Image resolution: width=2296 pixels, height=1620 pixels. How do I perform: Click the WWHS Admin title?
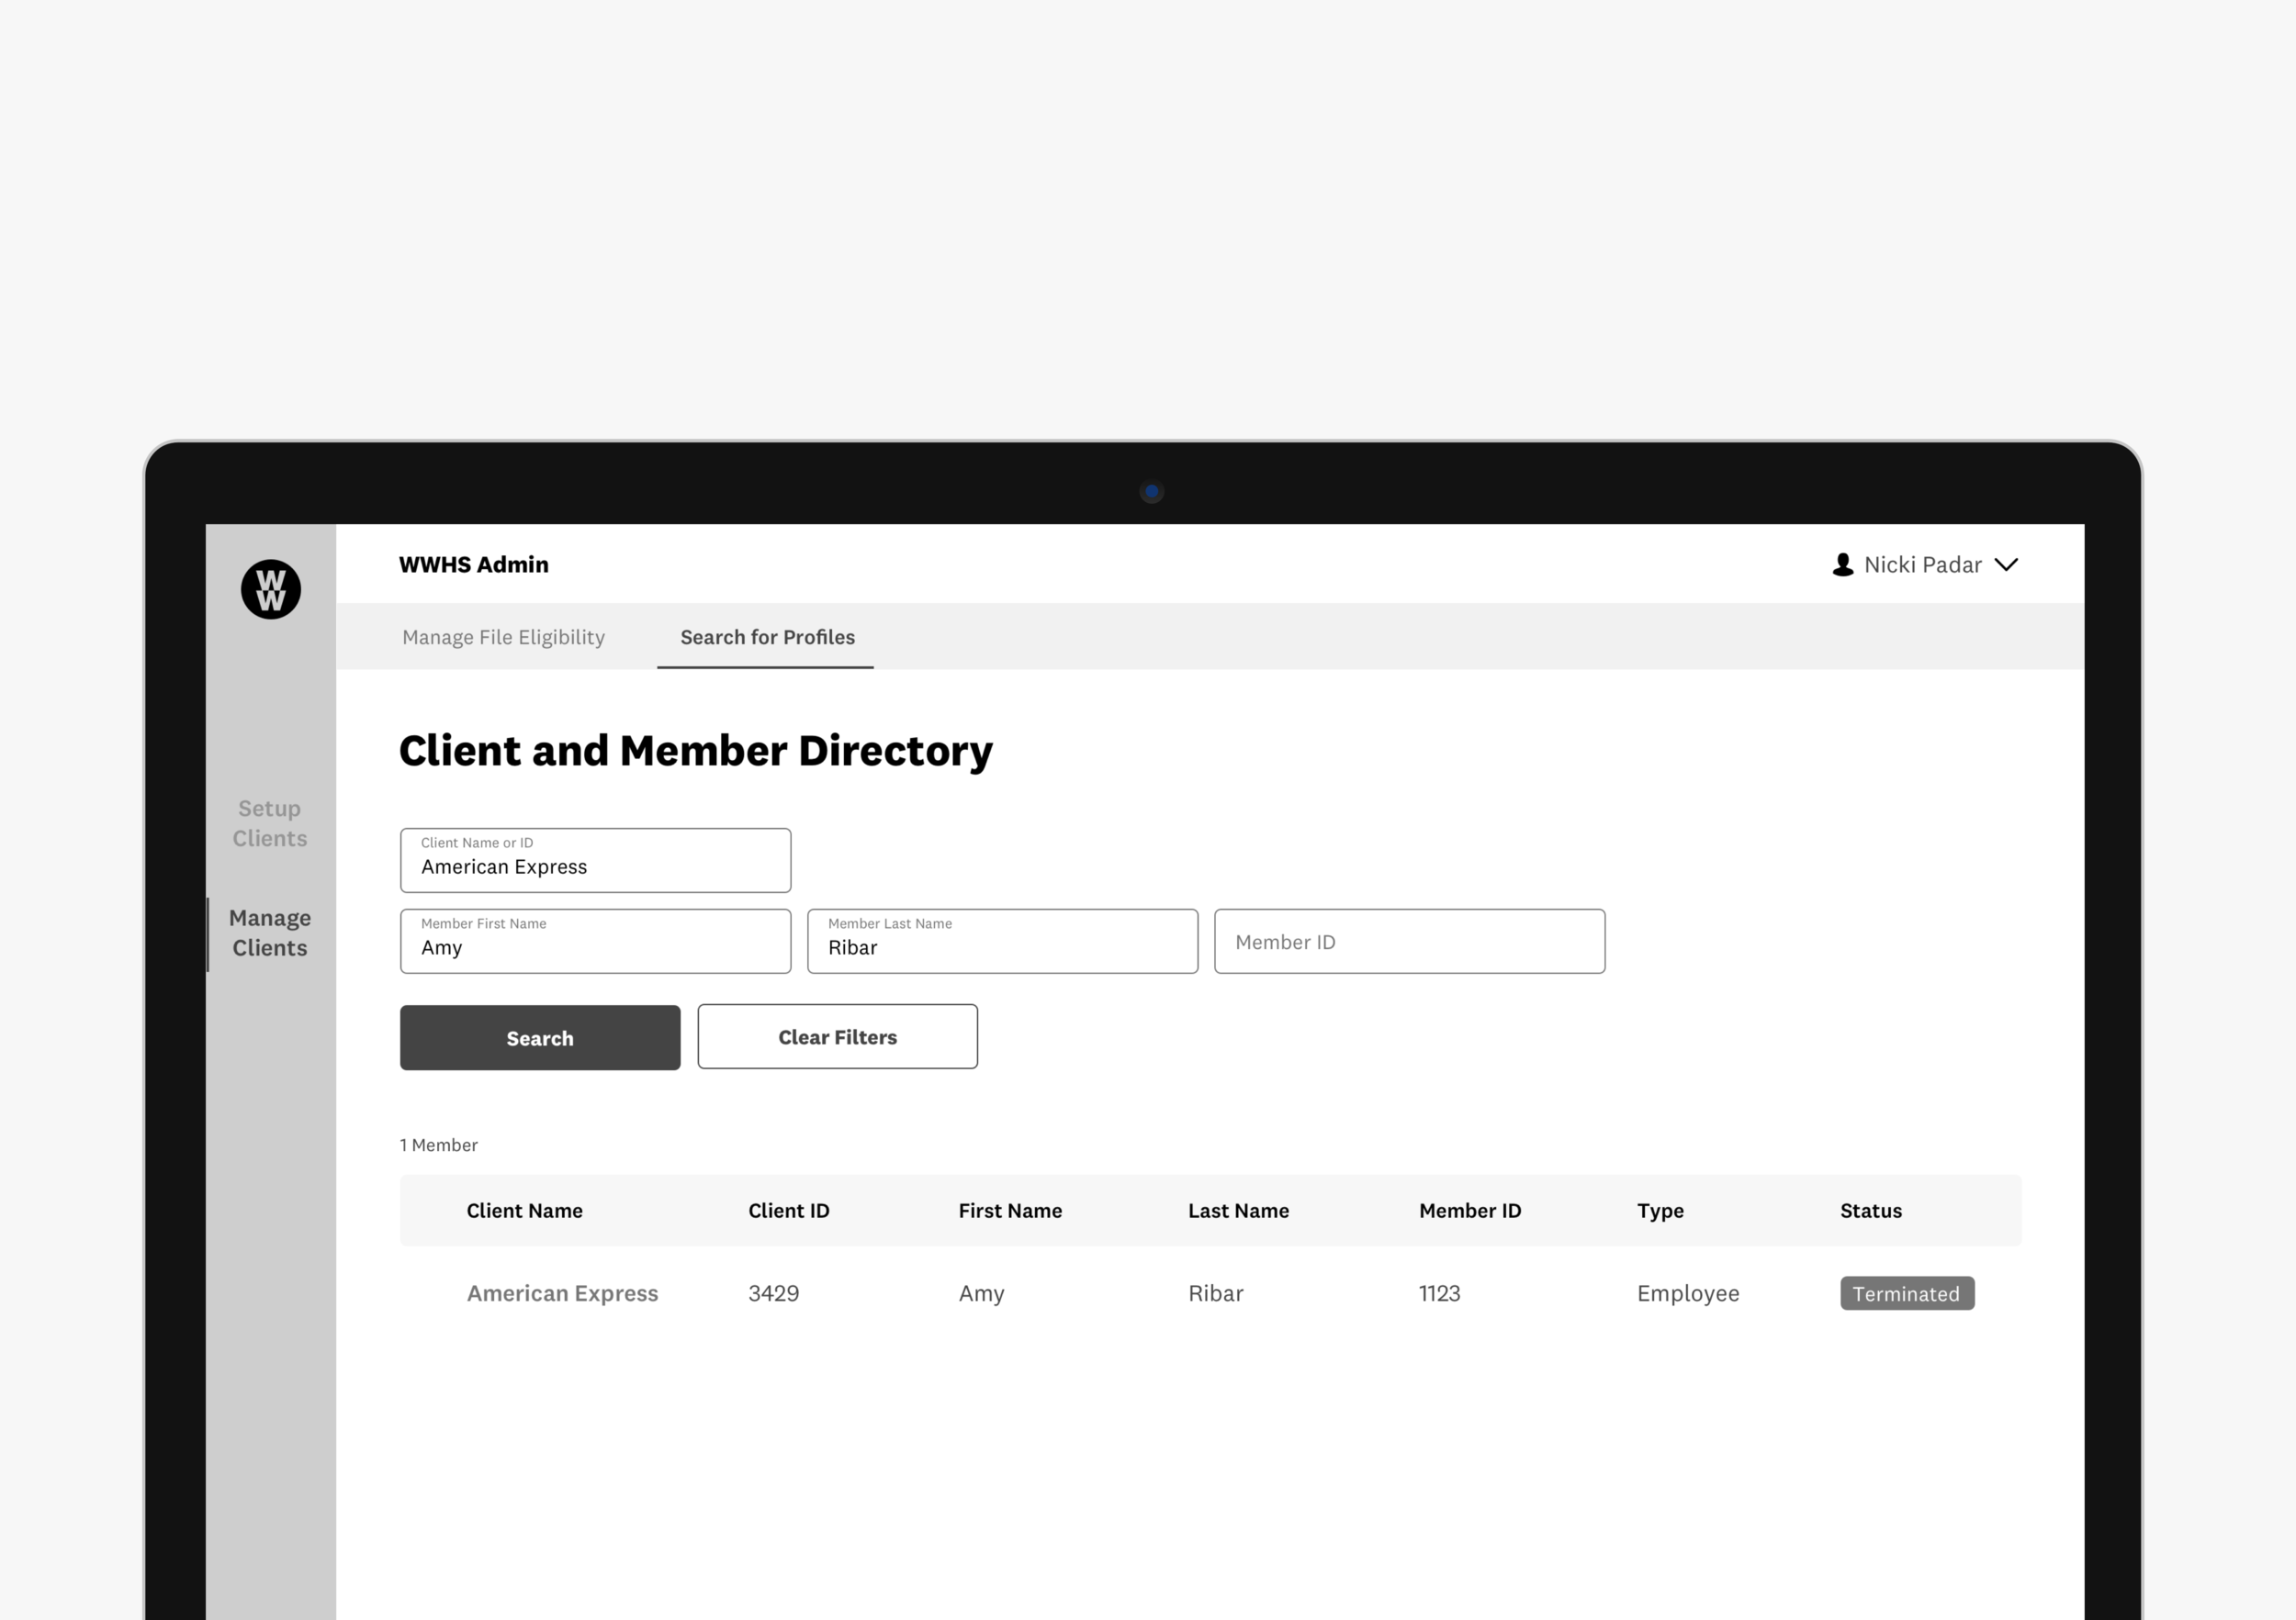click(474, 564)
